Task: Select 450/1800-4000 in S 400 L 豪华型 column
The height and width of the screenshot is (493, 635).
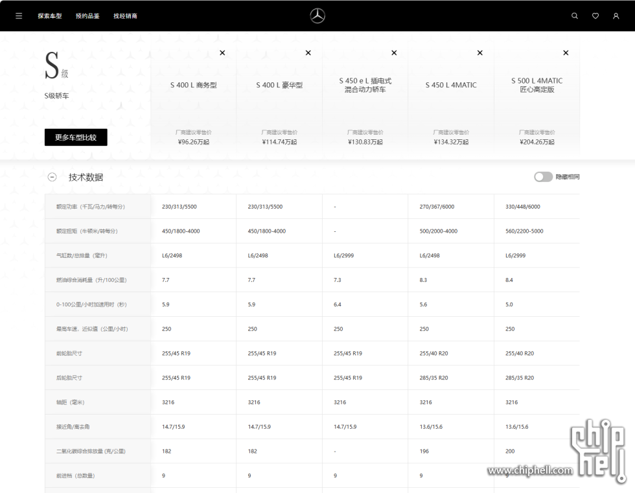Action: point(267,231)
